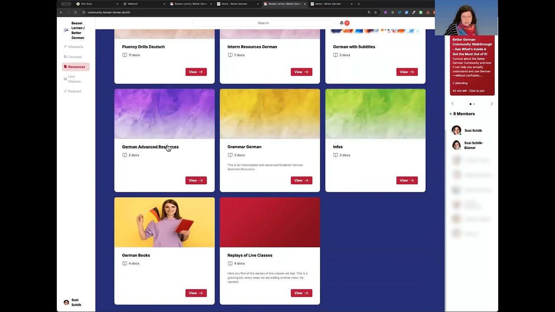View Interm Resources German
Image resolution: width=555 pixels, height=312 pixels.
pos(301,72)
